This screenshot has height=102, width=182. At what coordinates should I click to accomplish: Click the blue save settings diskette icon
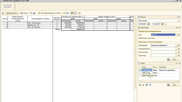tap(67, 13)
